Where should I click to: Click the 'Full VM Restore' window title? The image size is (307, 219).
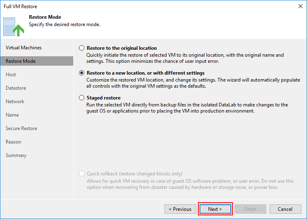[x=20, y=7]
